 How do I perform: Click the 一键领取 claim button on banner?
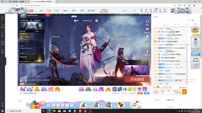tap(134, 105)
